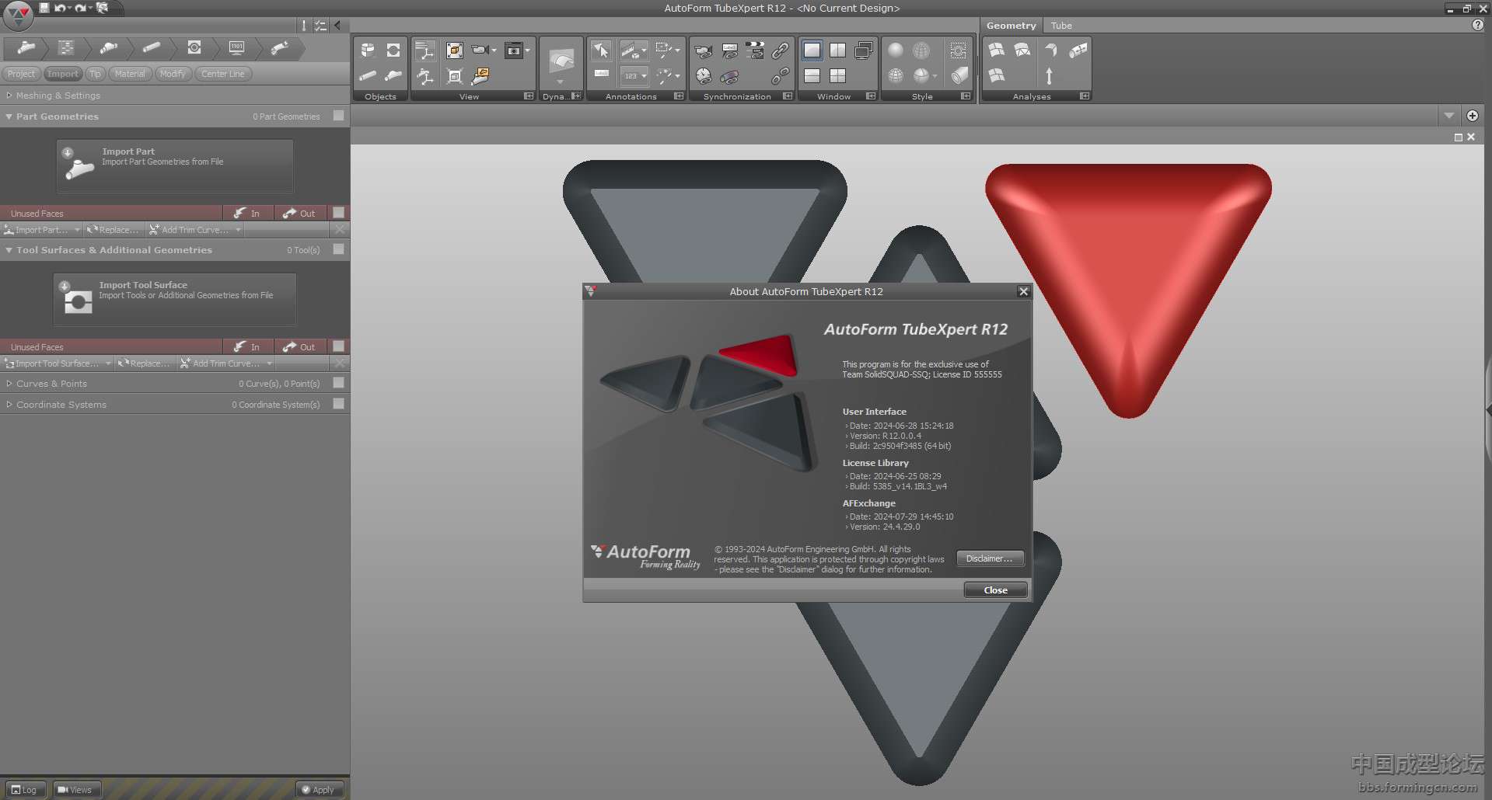
Task: Open the Disclaimer dialog button
Action: [x=990, y=558]
